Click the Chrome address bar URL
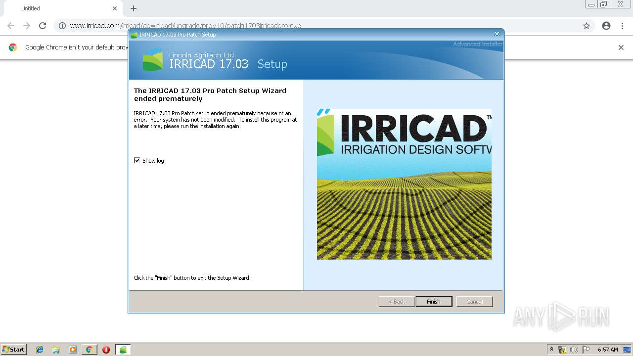Image resolution: width=633 pixels, height=356 pixels. (x=185, y=26)
